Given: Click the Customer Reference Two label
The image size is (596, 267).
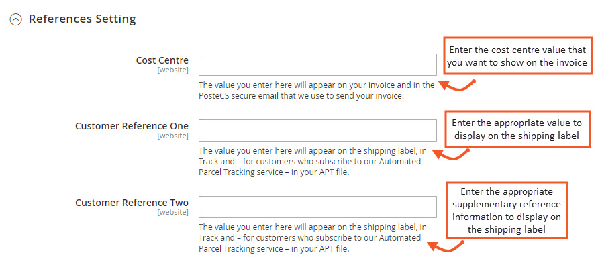Looking at the screenshot, I should point(132,203).
